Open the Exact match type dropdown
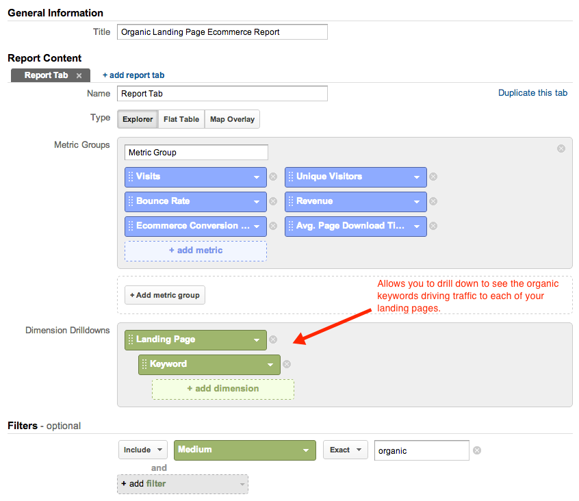This screenshot has height=501, width=579. [346, 450]
